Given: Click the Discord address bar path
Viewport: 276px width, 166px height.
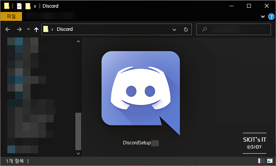Looking at the screenshot, I should (65, 29).
